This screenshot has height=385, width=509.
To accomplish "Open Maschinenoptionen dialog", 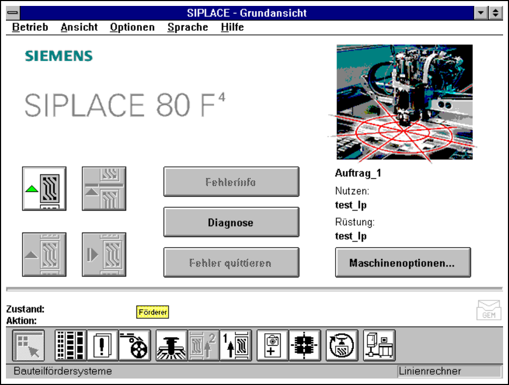I will click(402, 263).
